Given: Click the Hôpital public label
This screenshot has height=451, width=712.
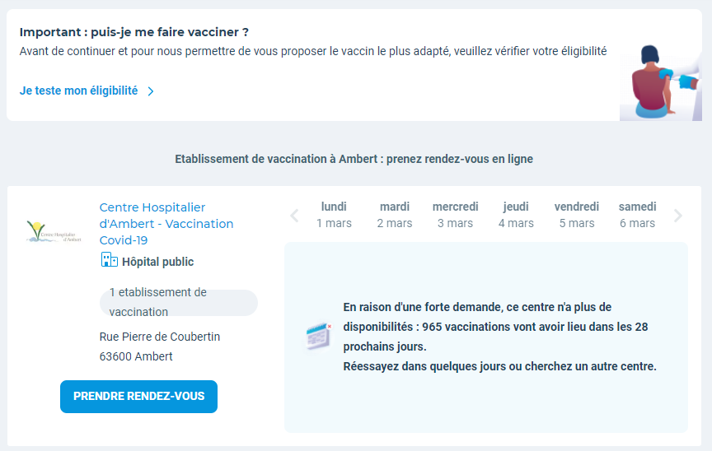Looking at the screenshot, I should pyautogui.click(x=157, y=262).
